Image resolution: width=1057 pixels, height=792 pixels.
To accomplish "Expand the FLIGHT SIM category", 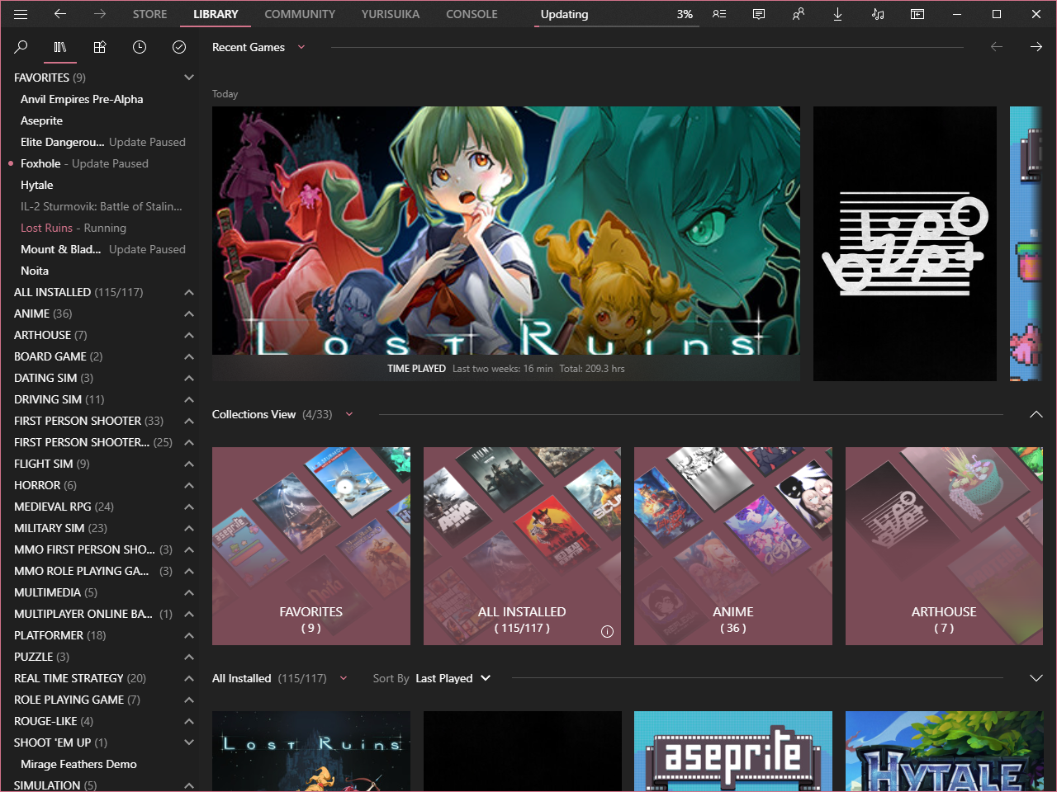I will pyautogui.click(x=189, y=464).
